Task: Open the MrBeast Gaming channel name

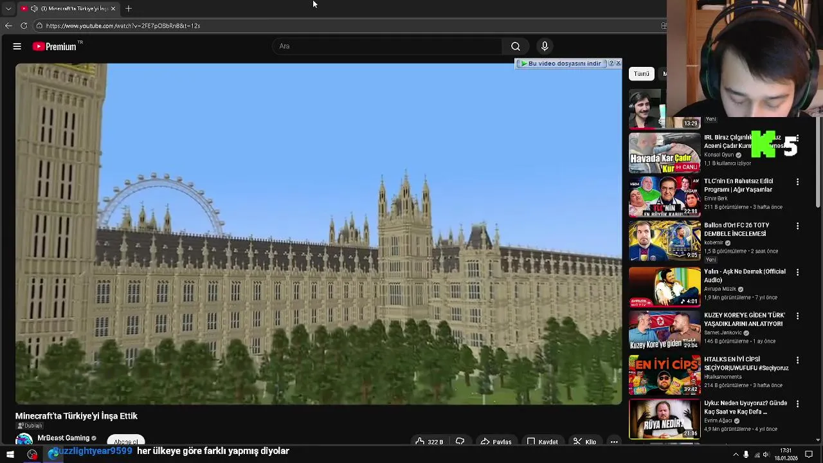Action: pos(63,438)
